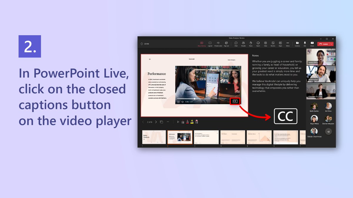Screen dimensions: 353x198
Task: Open breakout Rooms
Action: tap(273, 44)
